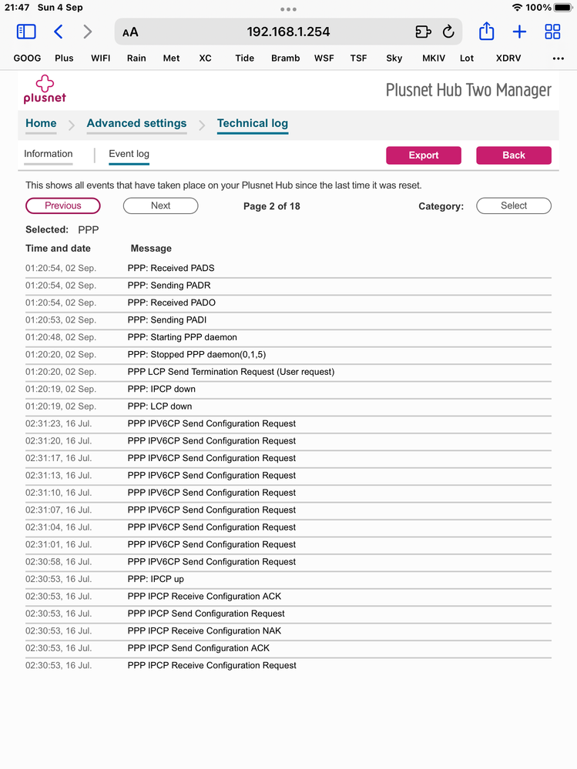Screen dimensions: 577x769
Task: Select the Event log tab
Action: pyautogui.click(x=129, y=154)
